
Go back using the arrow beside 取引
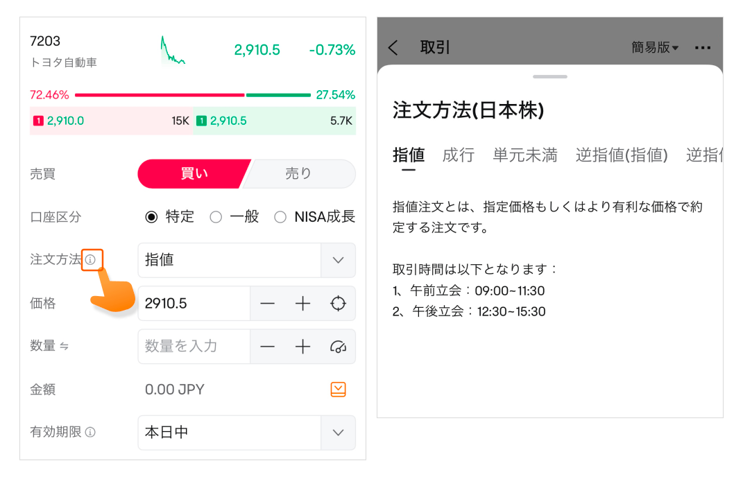pyautogui.click(x=393, y=48)
